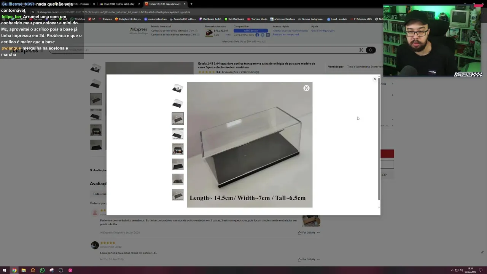
Task: Click the edit pencil icon at page right
Action: (x=482, y=252)
